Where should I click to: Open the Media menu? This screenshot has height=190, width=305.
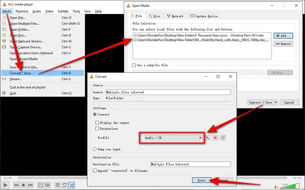point(7,11)
